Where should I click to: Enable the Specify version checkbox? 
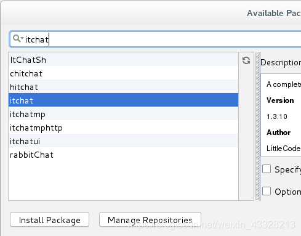(267, 169)
